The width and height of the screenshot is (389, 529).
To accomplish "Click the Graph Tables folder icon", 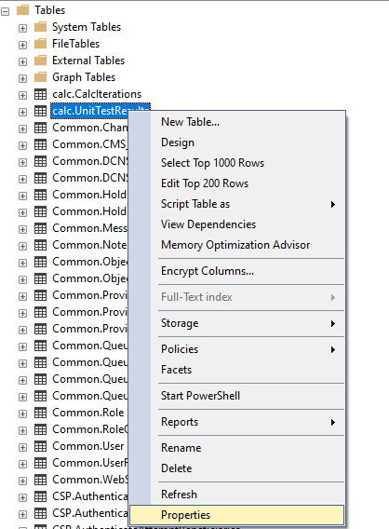I will 40,77.
